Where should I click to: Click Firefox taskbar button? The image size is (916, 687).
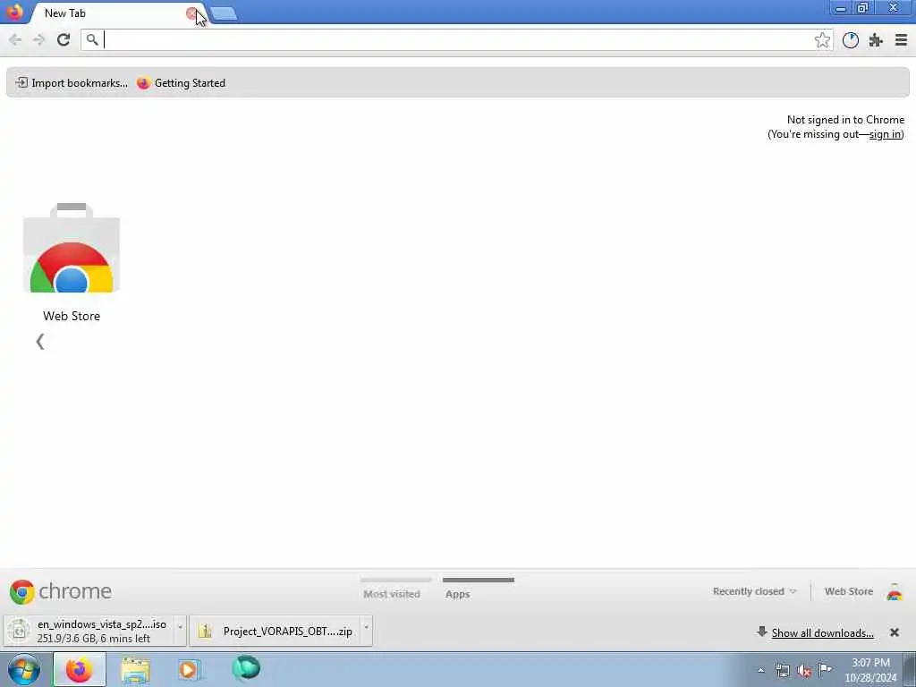coord(80,669)
